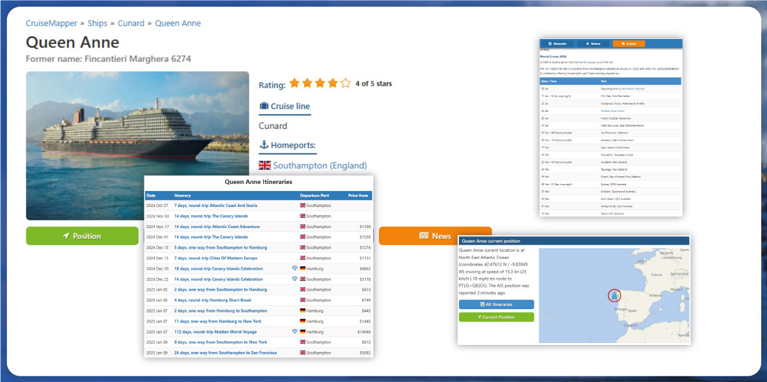Click the orange tab in the small panel
The width and height of the screenshot is (767, 382).
(629, 43)
